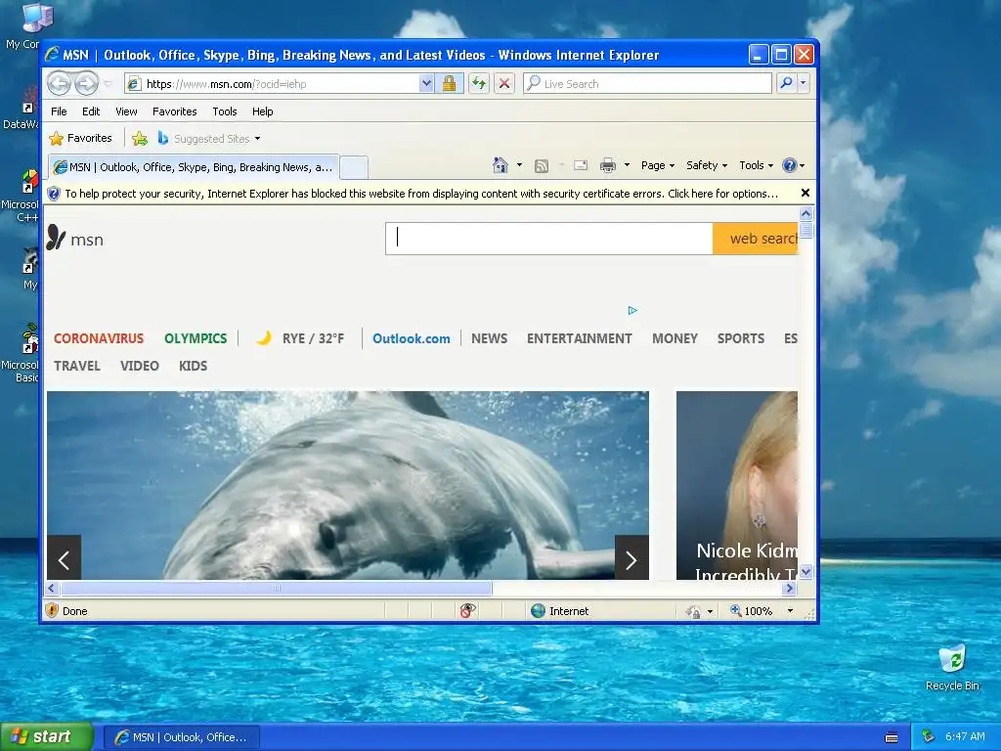
Task: Go to the SPORTS section
Action: 741,338
